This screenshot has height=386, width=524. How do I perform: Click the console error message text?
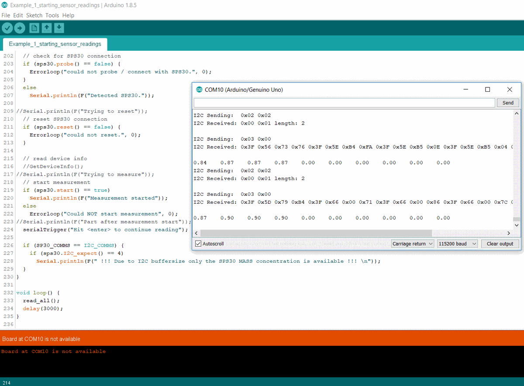click(53, 351)
